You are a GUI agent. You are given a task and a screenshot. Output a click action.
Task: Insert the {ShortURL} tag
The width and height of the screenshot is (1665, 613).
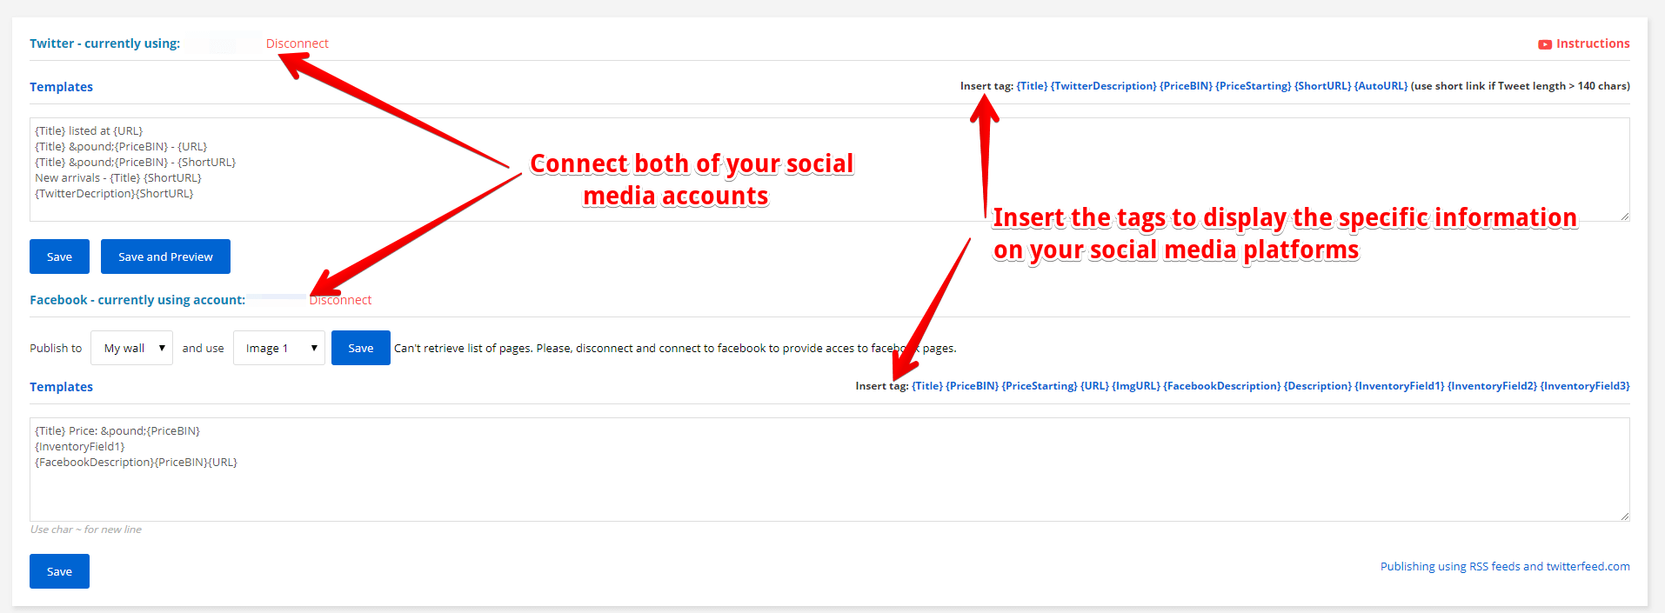(x=1322, y=86)
